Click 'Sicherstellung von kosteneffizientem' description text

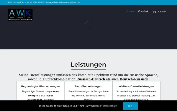pos(136,91)
